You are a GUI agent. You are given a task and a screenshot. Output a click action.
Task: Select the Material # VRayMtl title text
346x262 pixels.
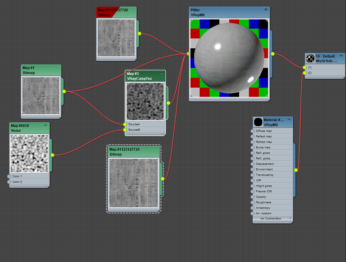274,122
